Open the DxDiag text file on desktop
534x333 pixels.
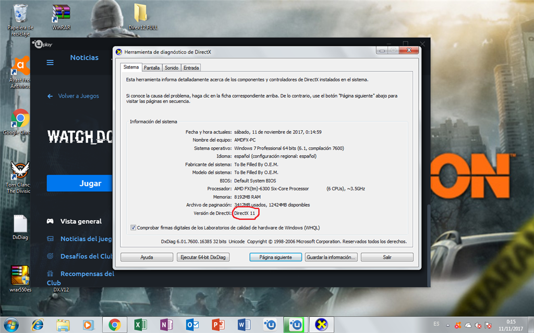[x=20, y=227]
